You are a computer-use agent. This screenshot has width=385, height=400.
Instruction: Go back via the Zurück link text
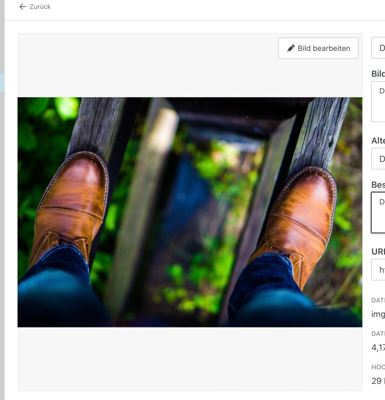[x=40, y=7]
